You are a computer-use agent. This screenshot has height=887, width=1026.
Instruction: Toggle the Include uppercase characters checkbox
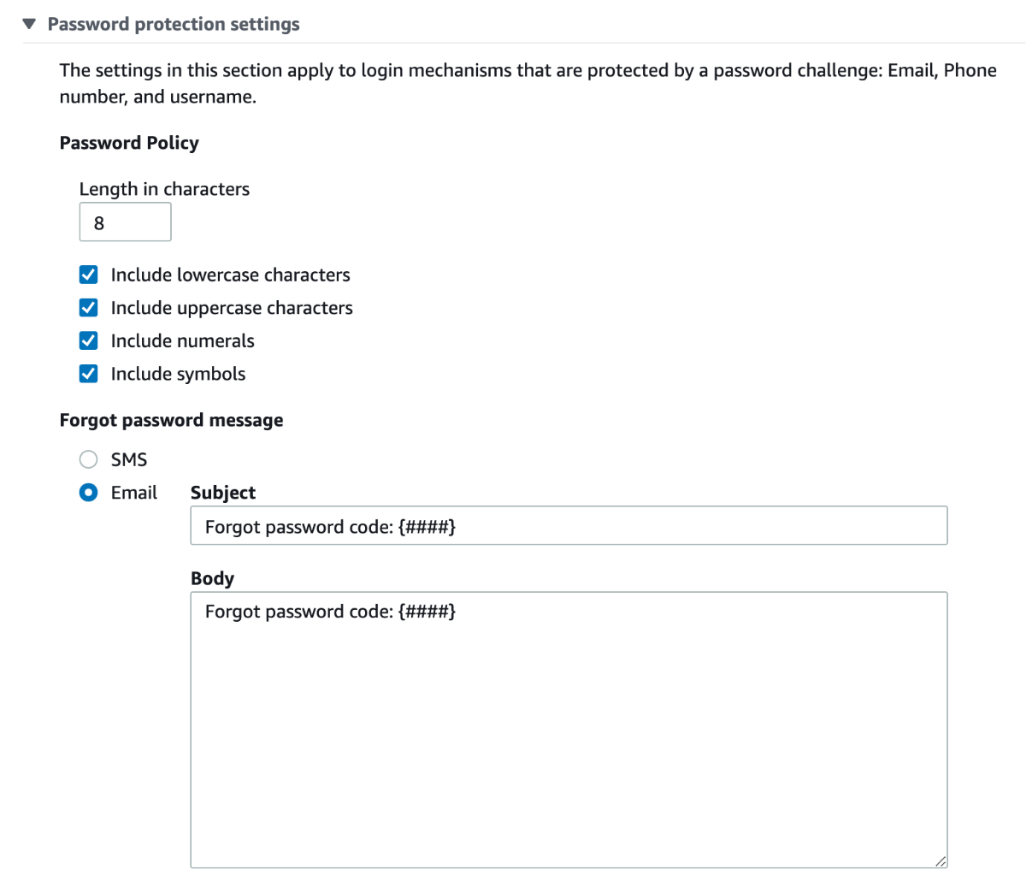point(88,308)
